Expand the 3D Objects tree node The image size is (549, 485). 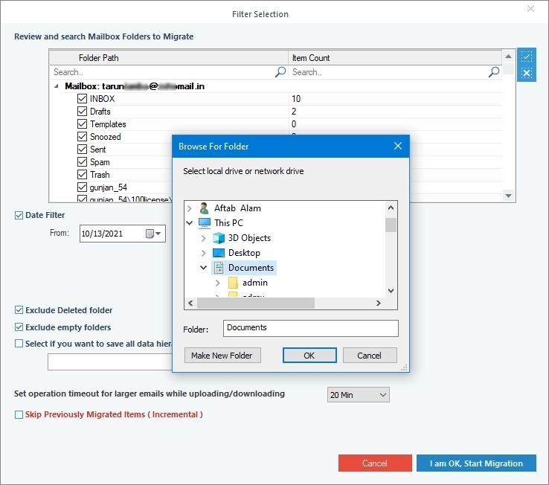[x=203, y=238]
